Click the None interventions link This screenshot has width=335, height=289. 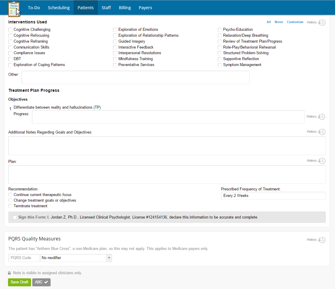pos(279,22)
